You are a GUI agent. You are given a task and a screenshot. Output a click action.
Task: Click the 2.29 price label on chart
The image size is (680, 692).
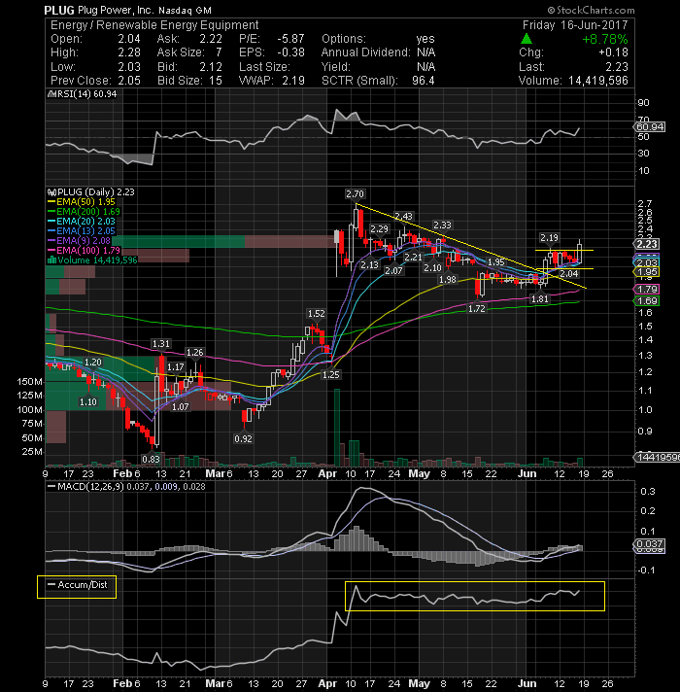click(x=379, y=229)
